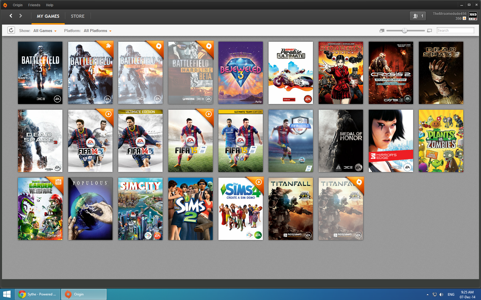Click the Origin taskbar button
The image size is (481, 300).
coord(84,294)
